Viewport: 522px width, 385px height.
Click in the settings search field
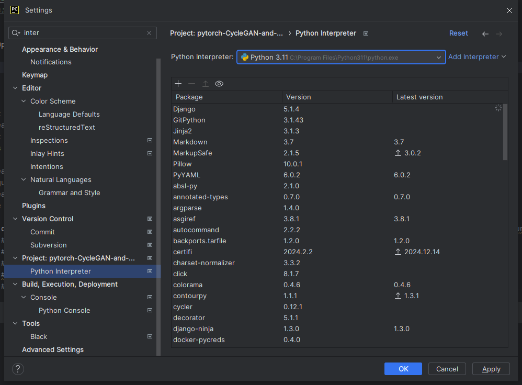(x=83, y=33)
